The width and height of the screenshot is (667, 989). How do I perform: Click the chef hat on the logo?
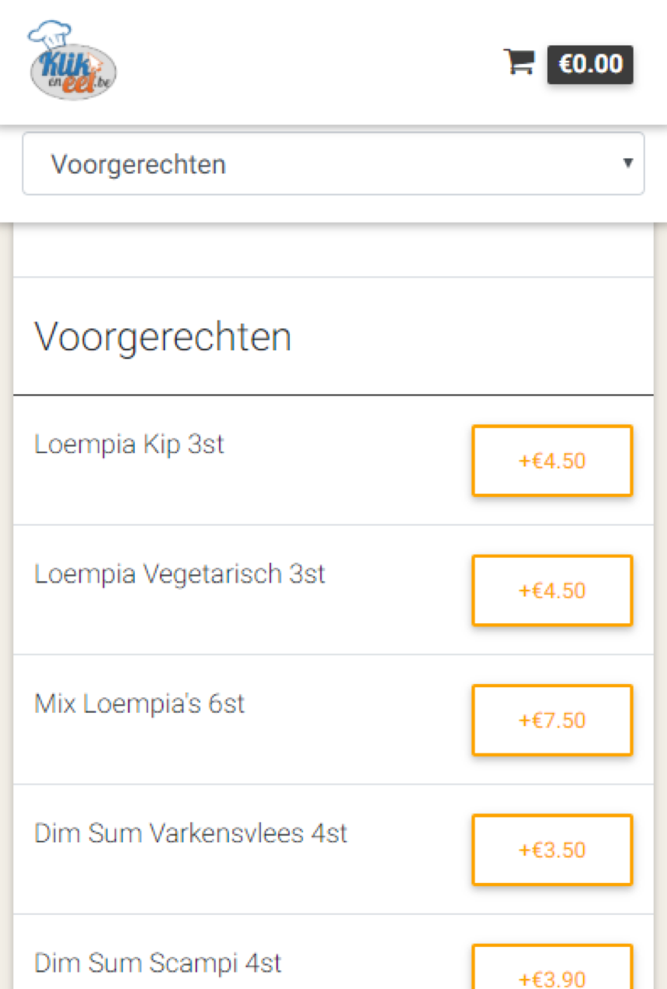tap(48, 34)
